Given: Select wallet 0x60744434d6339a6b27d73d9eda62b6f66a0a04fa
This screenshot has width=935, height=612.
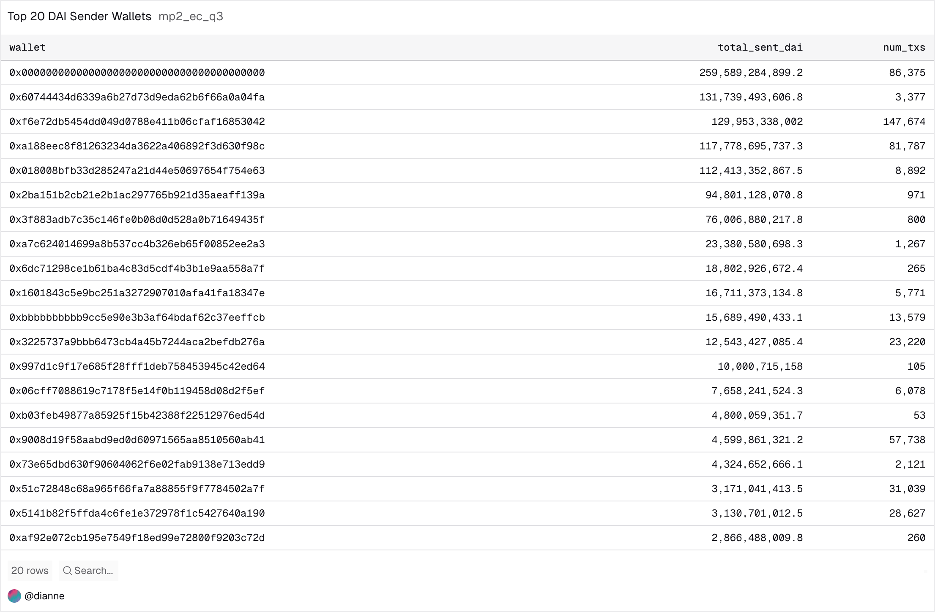Looking at the screenshot, I should click(137, 97).
